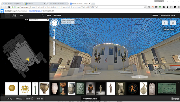
Task: Select floor 0 in the floor selector
Action: [55, 50]
